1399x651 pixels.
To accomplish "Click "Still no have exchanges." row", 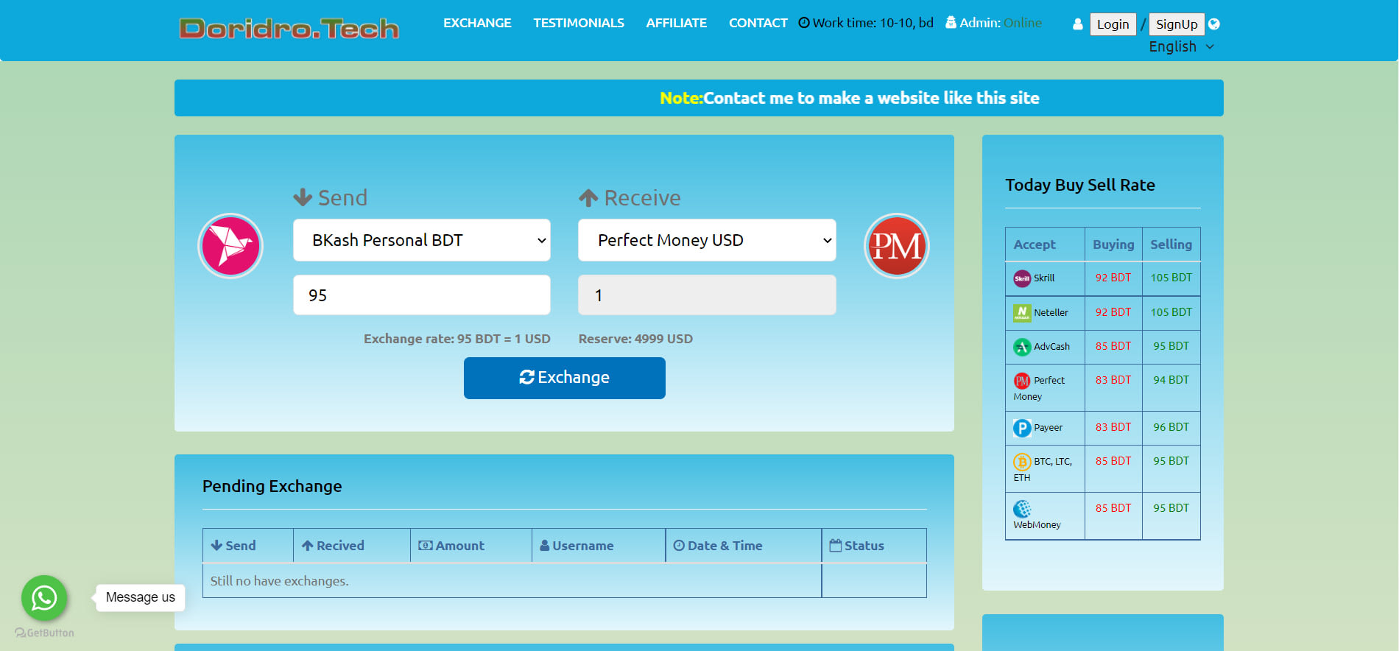I will point(512,581).
